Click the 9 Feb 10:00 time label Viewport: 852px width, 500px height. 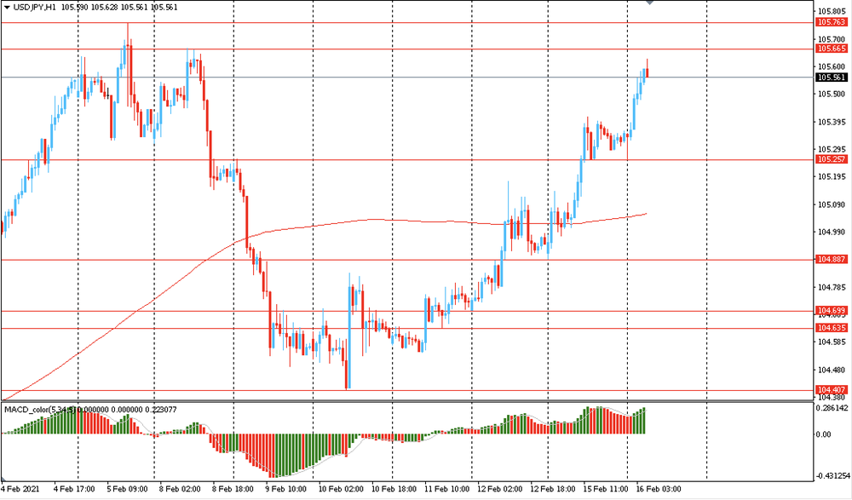285,489
